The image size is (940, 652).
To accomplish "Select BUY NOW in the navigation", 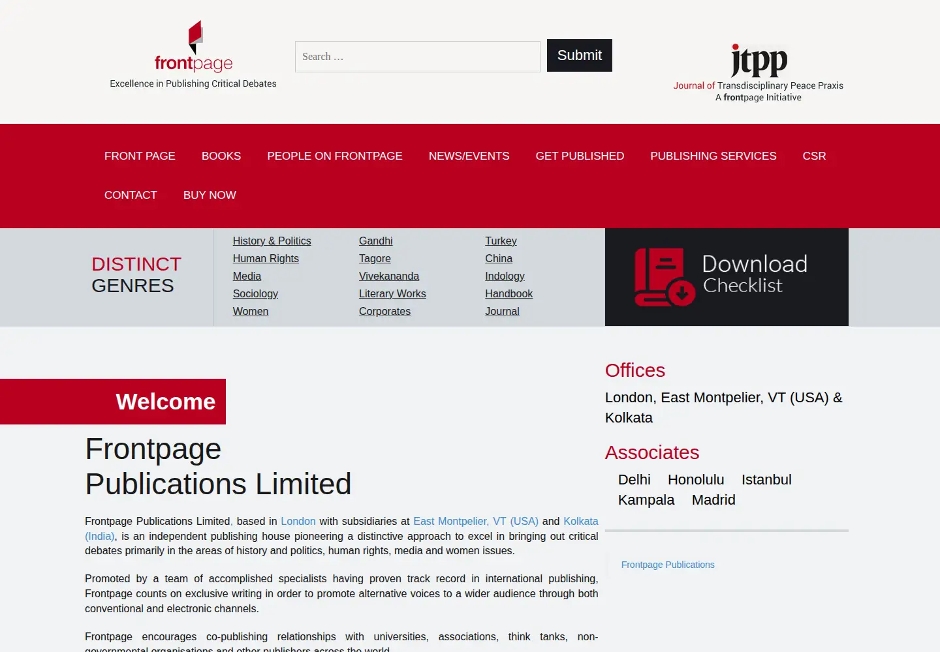I will (x=210, y=196).
